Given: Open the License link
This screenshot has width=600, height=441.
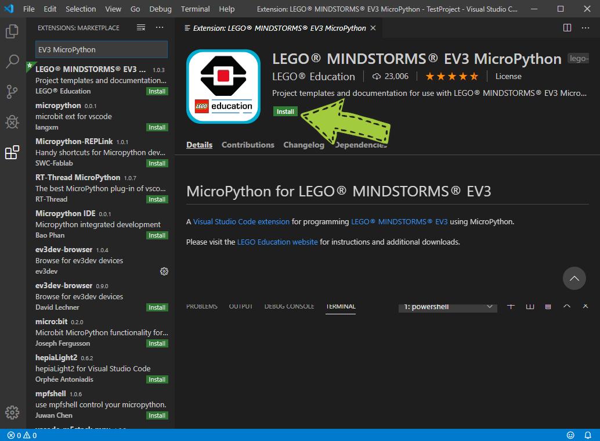Looking at the screenshot, I should pos(508,76).
